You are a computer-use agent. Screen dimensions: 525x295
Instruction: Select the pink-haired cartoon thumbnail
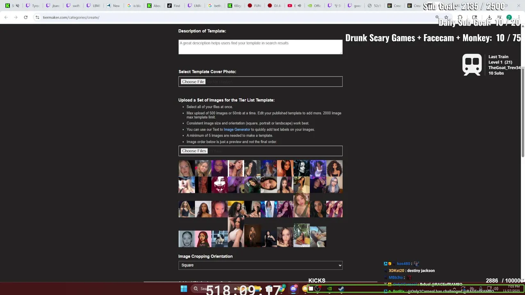(203, 239)
